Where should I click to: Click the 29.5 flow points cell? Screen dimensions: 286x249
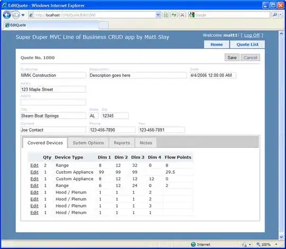170,172
